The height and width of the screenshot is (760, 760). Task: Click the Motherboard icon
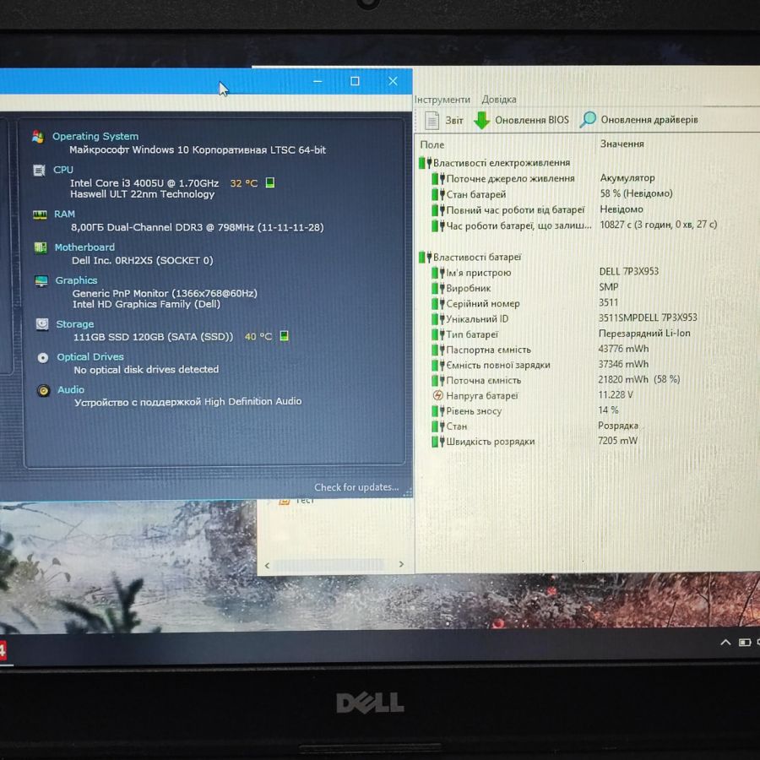click(x=41, y=247)
